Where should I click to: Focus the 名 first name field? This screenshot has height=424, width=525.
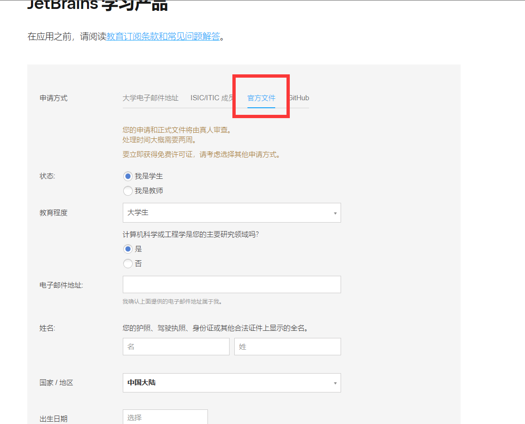pos(176,346)
